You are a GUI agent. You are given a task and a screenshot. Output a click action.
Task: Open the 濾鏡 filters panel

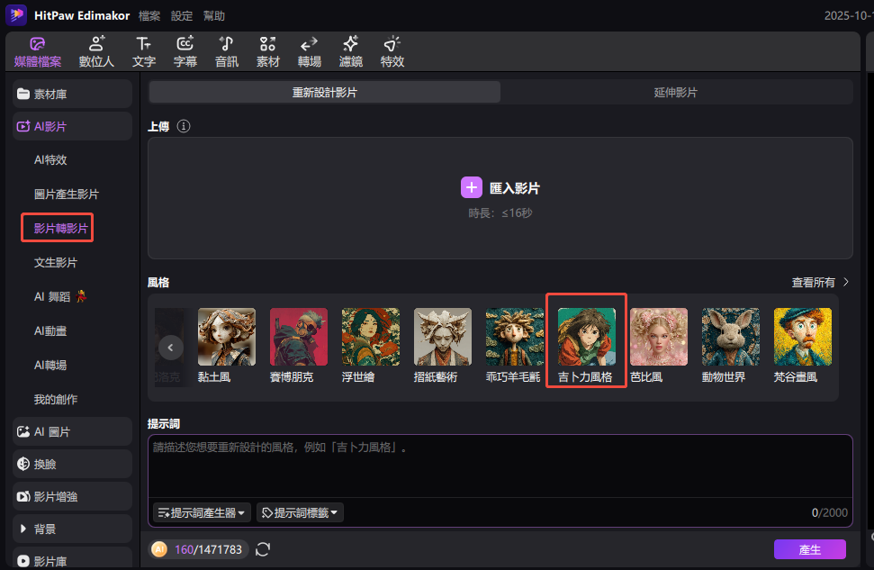click(351, 51)
